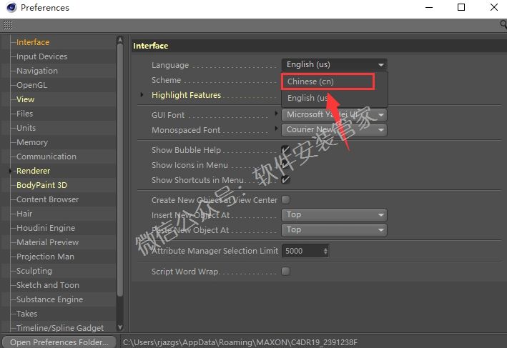The height and width of the screenshot is (348, 507).
Task: Toggle Show Shortcuts in Menu checkbox
Action: (285, 180)
